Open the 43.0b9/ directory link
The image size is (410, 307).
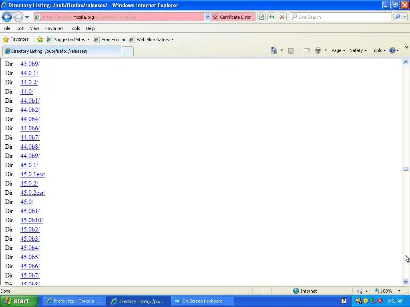pyautogui.click(x=30, y=64)
